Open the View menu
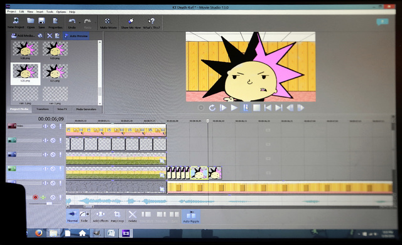Viewport: 402px width, 245px height. pyautogui.click(x=30, y=12)
